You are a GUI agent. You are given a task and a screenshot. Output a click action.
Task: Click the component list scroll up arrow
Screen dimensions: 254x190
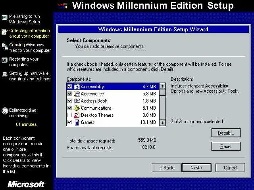(162, 86)
